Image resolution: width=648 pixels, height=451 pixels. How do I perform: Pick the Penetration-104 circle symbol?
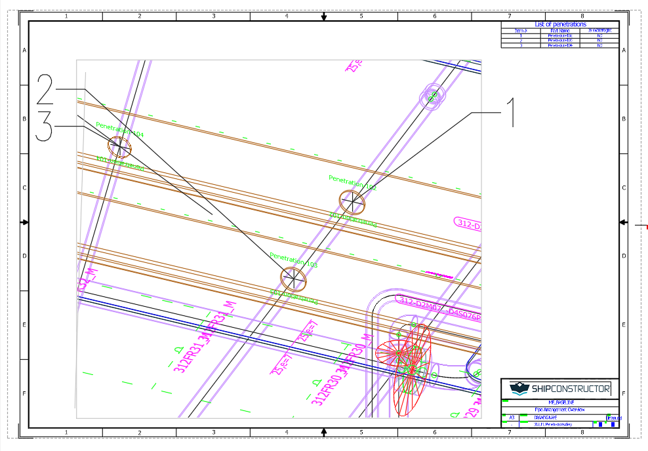119,146
